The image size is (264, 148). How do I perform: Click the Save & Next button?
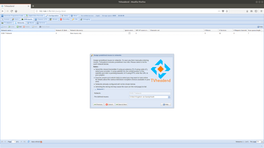pos(121,104)
